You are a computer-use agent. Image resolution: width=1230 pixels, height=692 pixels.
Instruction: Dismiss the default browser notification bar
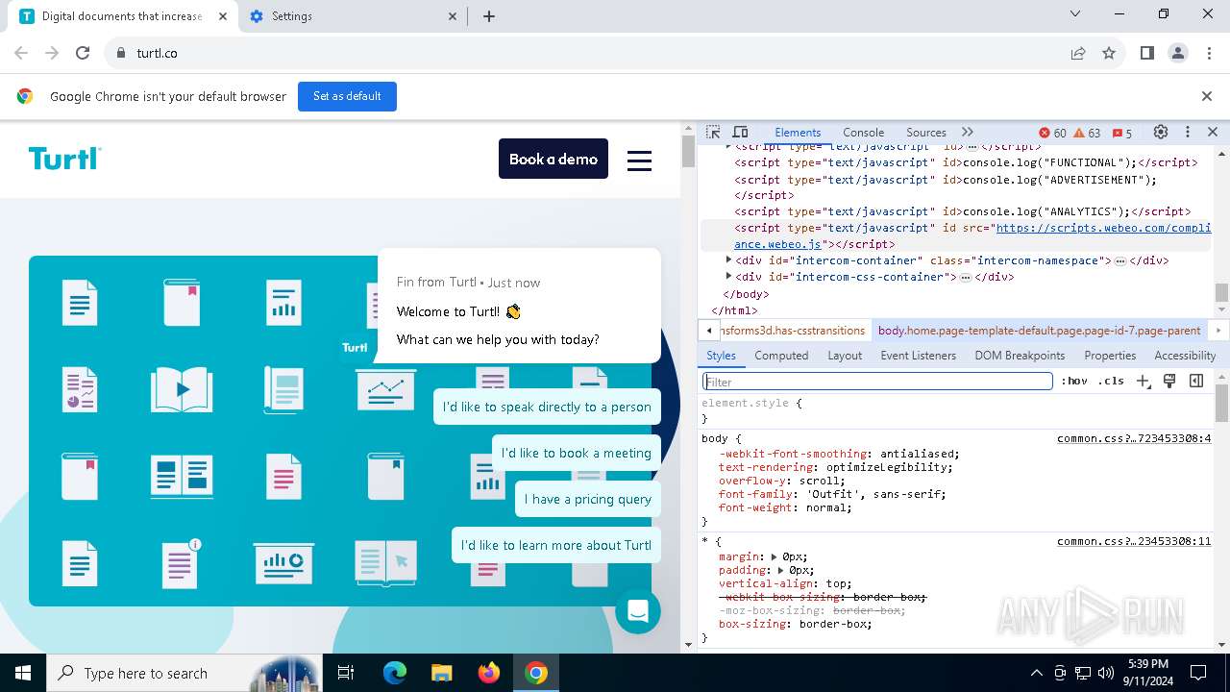pyautogui.click(x=1207, y=96)
